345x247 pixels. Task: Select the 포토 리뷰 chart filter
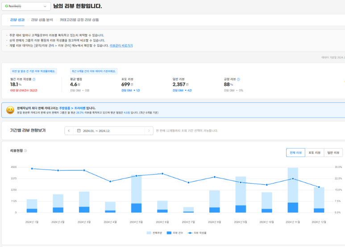[314, 153]
